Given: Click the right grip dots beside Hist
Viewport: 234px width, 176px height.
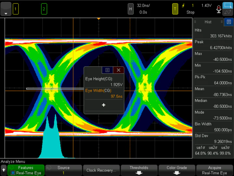Looking at the screenshot, I should click(222, 22).
